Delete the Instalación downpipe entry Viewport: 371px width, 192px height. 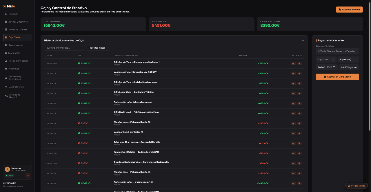coord(299,83)
